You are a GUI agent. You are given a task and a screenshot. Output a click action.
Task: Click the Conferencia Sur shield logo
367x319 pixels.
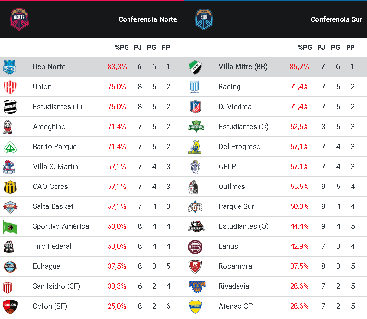[204, 19]
